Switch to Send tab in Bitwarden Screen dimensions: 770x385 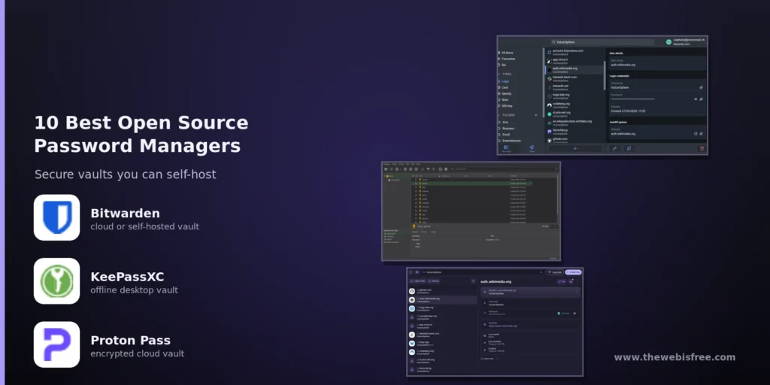pyautogui.click(x=532, y=148)
